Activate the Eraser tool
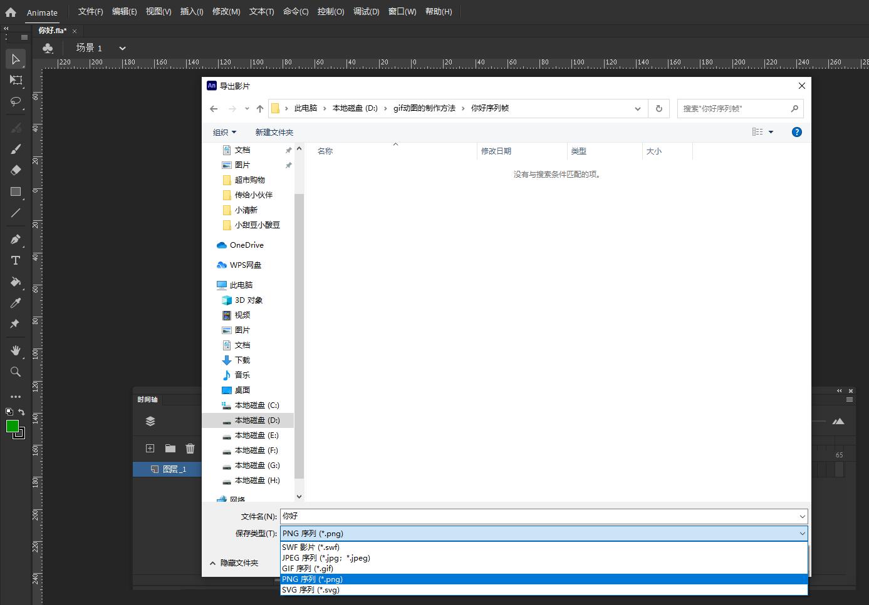 click(15, 170)
